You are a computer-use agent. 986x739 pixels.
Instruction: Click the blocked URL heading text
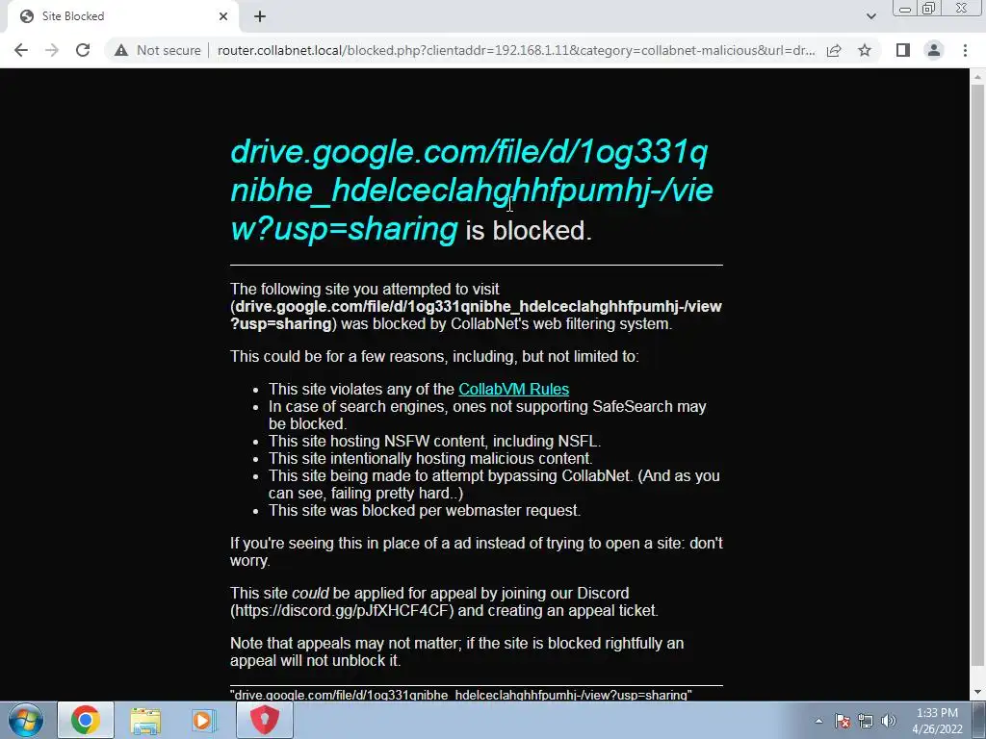tap(472, 191)
